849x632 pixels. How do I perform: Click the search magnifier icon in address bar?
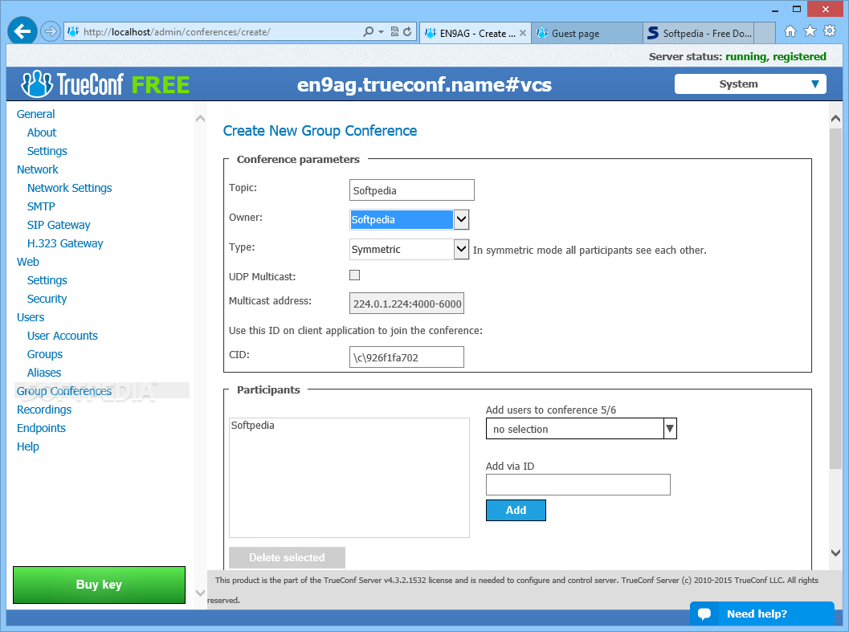pos(368,31)
